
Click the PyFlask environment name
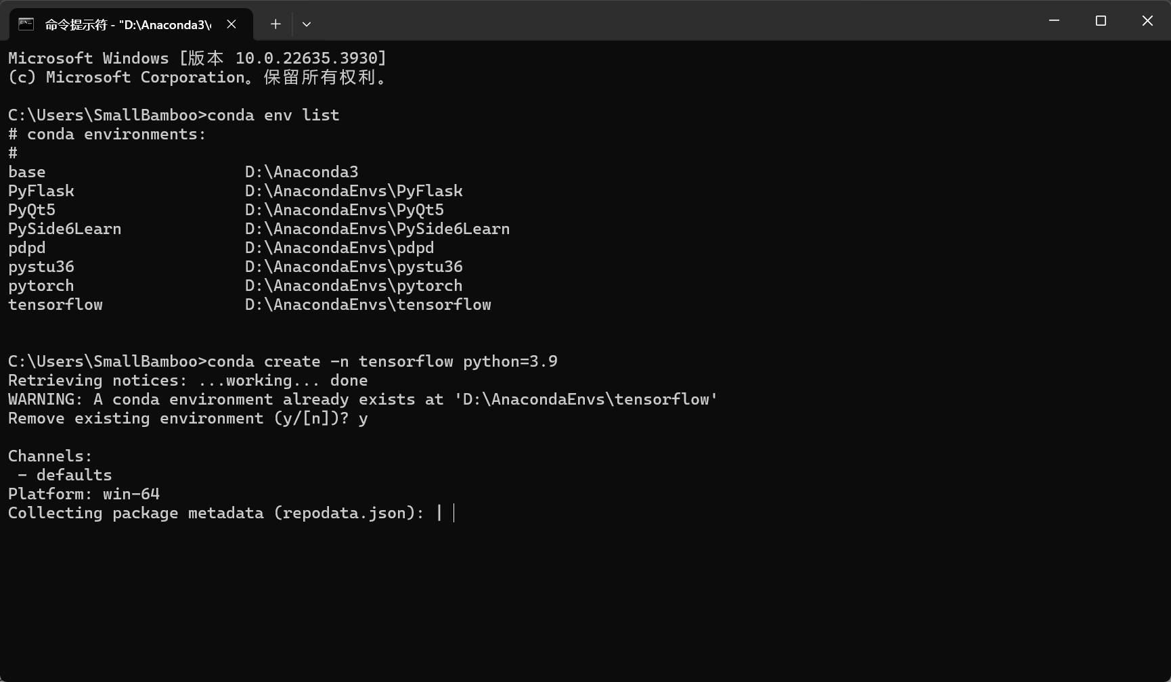point(41,191)
